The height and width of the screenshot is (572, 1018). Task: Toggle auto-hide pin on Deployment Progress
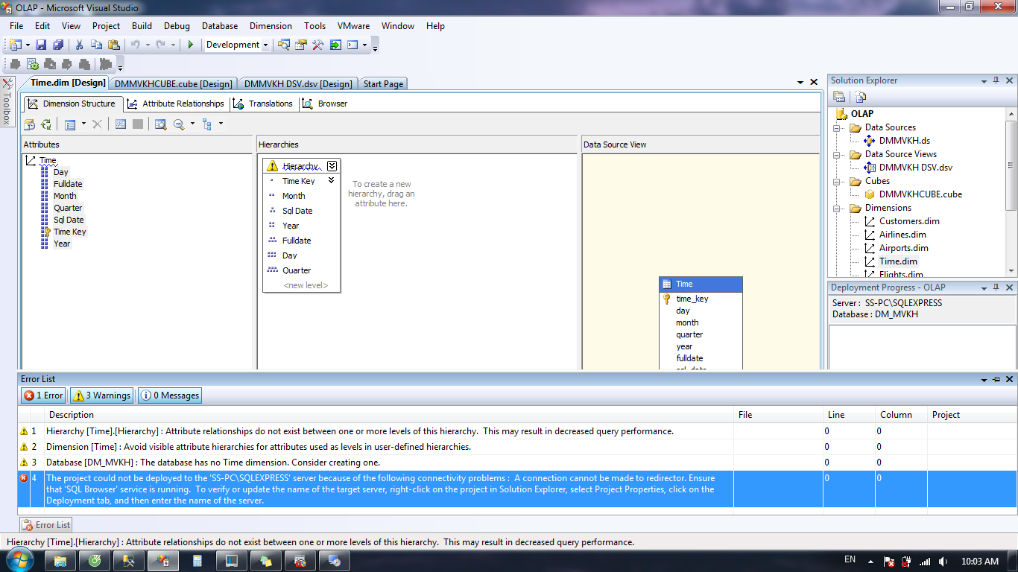(996, 287)
